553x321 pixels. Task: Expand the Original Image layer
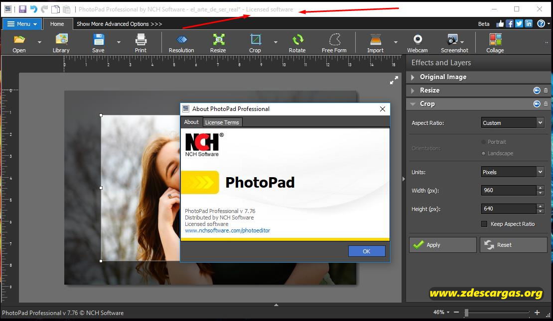click(x=413, y=77)
